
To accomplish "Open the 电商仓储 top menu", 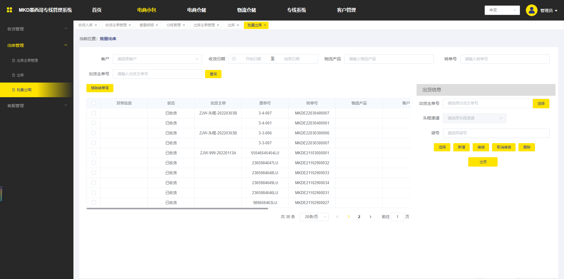I will 197,10.
